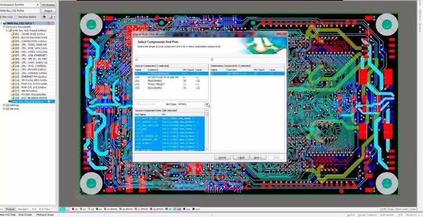Screen dimensions: 423x217
Task: Click the view-options eye icon in Projects panel
Action: point(44,17)
